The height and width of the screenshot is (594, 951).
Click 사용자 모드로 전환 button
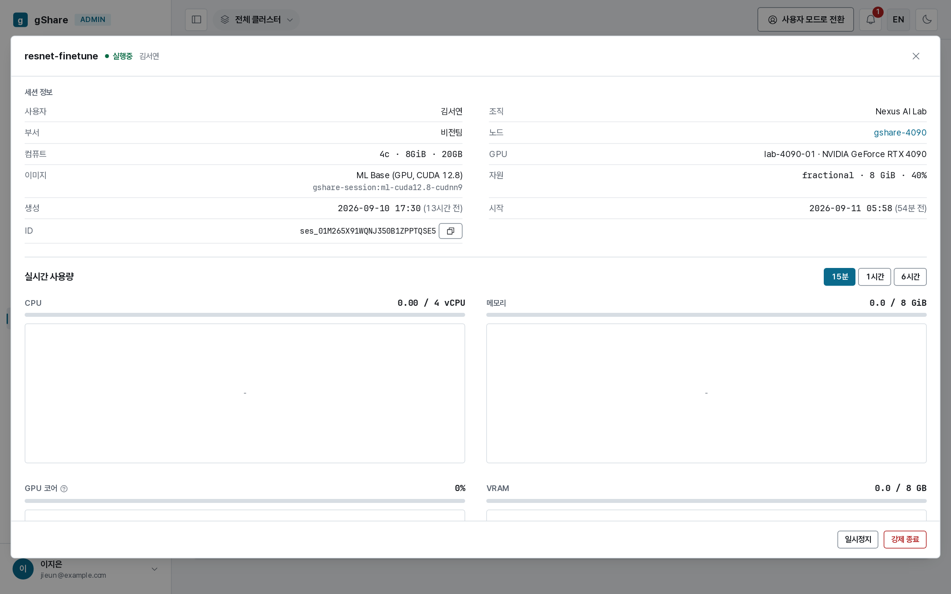[x=806, y=20]
